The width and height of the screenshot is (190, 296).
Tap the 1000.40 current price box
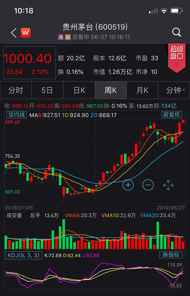tap(29, 63)
